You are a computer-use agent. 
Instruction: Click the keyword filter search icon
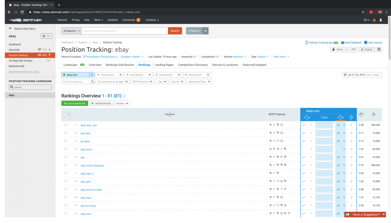click(92, 82)
